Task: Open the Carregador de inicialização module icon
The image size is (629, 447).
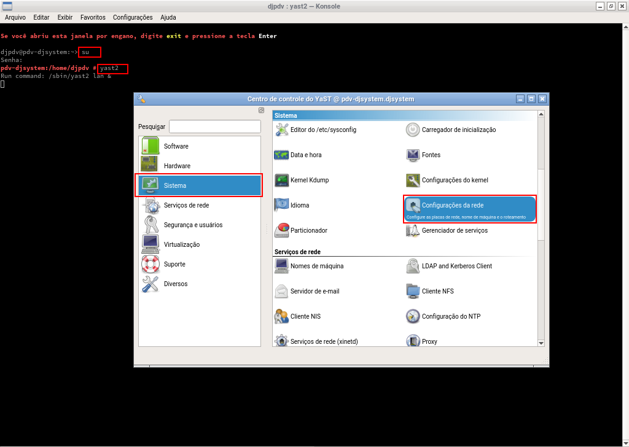Action: point(413,130)
